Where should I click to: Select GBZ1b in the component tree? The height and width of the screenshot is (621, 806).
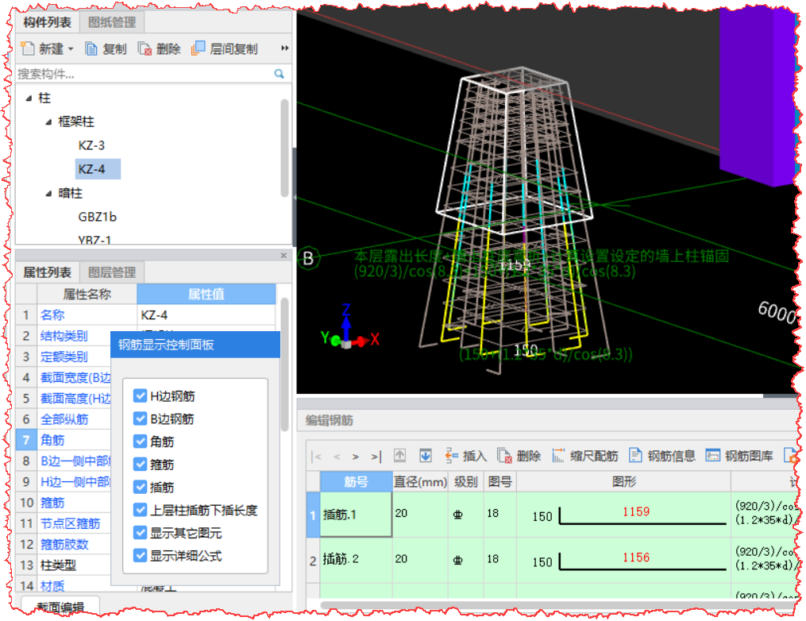(97, 217)
